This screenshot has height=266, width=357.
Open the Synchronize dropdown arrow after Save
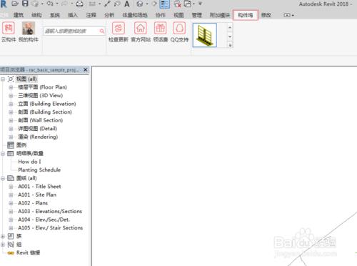(x=42, y=4)
